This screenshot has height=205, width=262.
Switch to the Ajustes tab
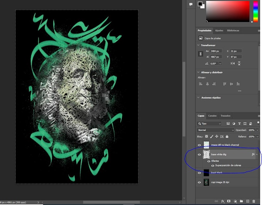pos(219,30)
